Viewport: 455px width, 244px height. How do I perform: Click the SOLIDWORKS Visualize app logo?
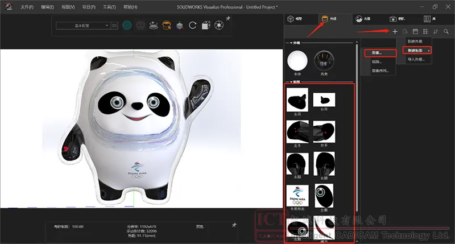(x=9, y=7)
